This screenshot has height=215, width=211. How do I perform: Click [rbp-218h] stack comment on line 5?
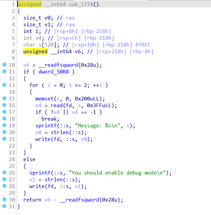click(96, 31)
